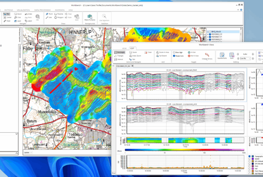Image resolution: width=263 pixels, height=177 pixels.
Task: Set selection to In Use
Action: [192, 52]
